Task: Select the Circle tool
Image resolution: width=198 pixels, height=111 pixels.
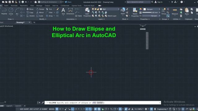Action: [11, 11]
